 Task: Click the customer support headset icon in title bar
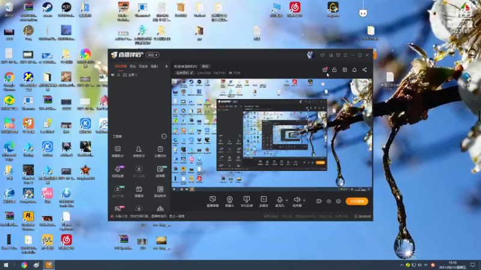coord(331,55)
